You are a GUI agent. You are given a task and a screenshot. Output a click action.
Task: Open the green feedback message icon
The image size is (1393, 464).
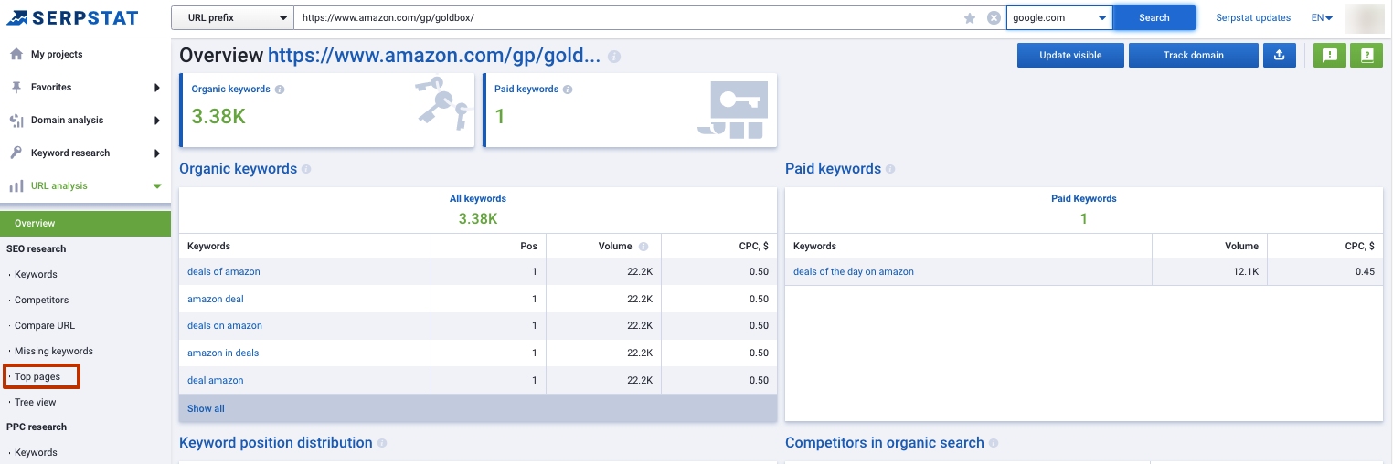[x=1330, y=55]
